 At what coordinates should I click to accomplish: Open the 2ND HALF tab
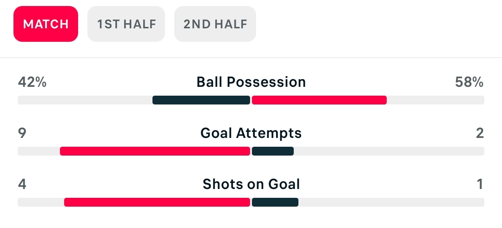215,24
